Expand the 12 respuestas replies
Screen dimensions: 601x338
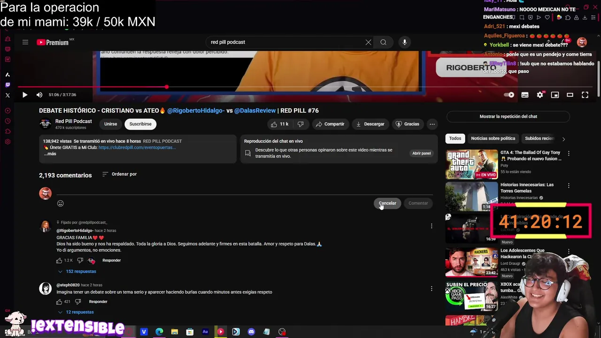tap(76, 312)
